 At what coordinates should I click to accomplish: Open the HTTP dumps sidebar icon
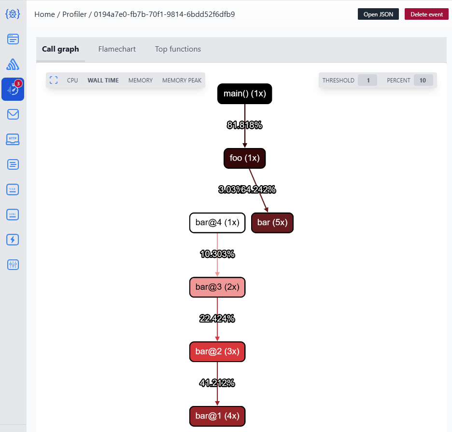[13, 139]
